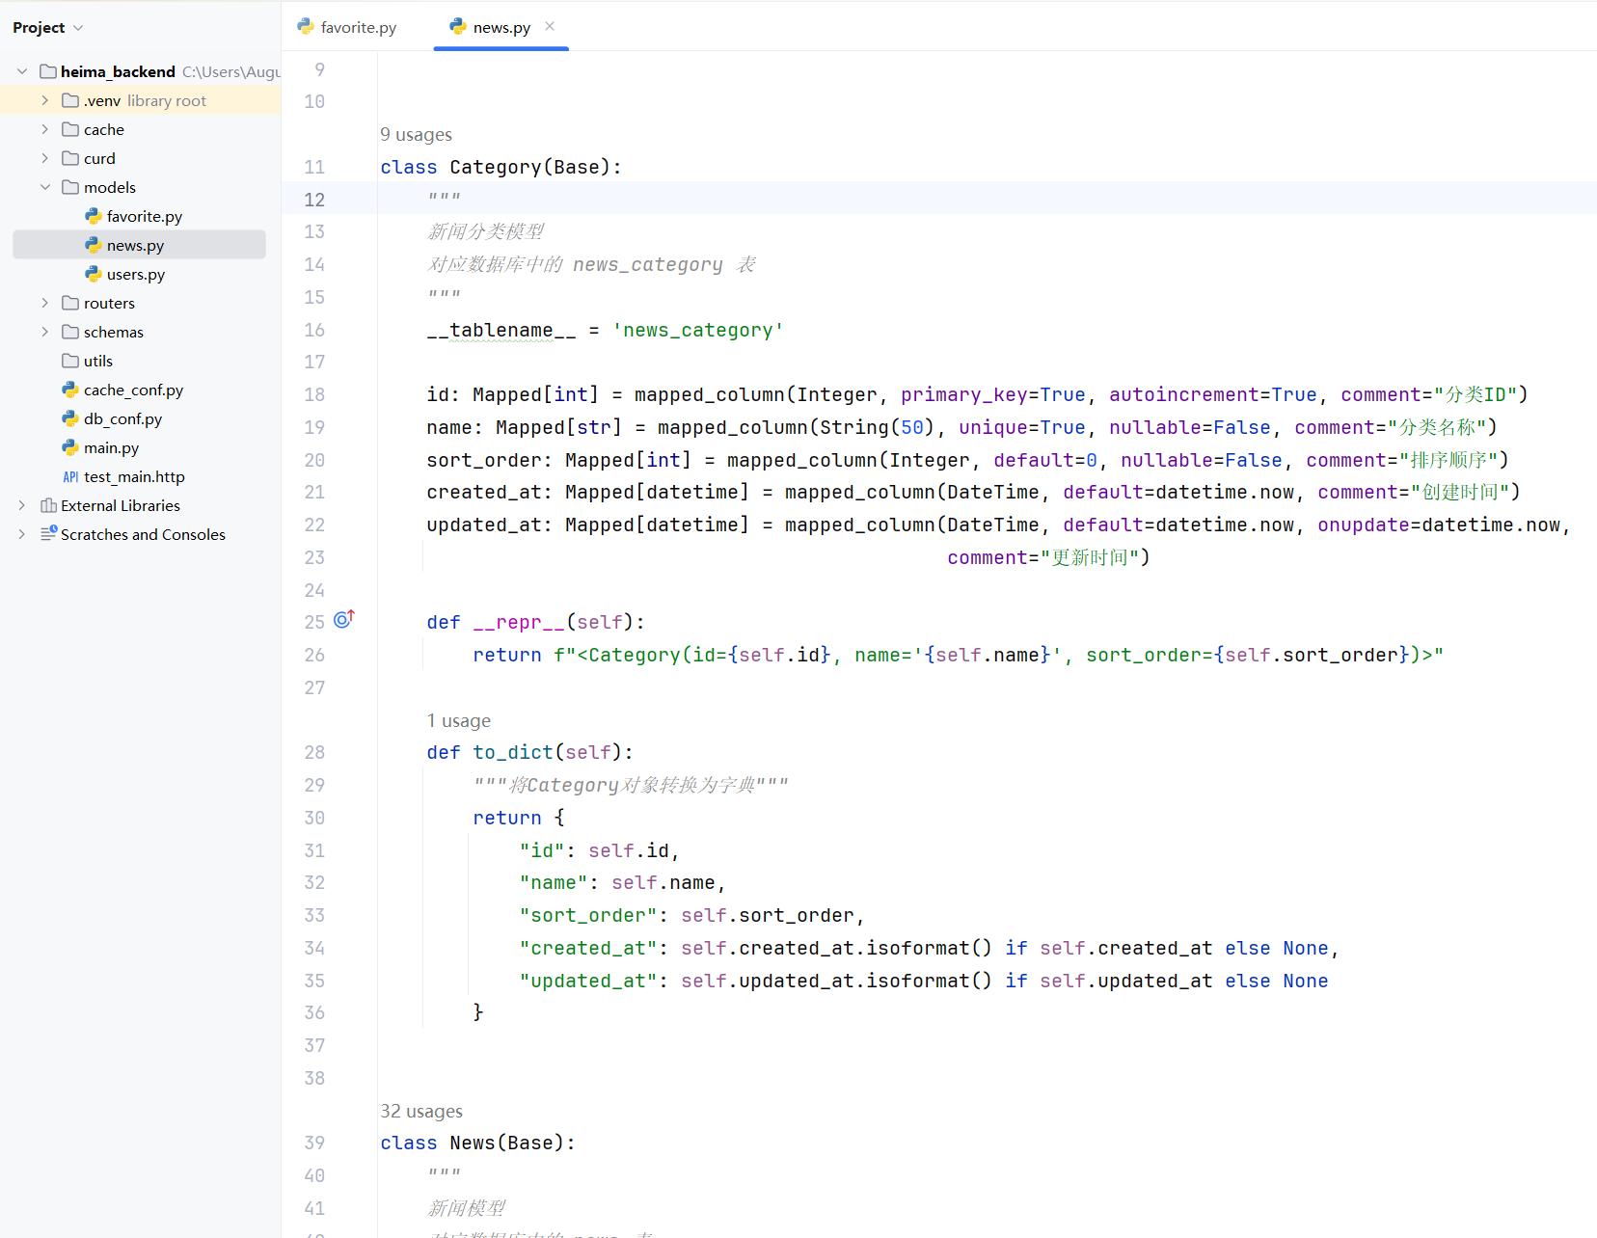Open test_main.http API file icon

pyautogui.click(x=70, y=476)
